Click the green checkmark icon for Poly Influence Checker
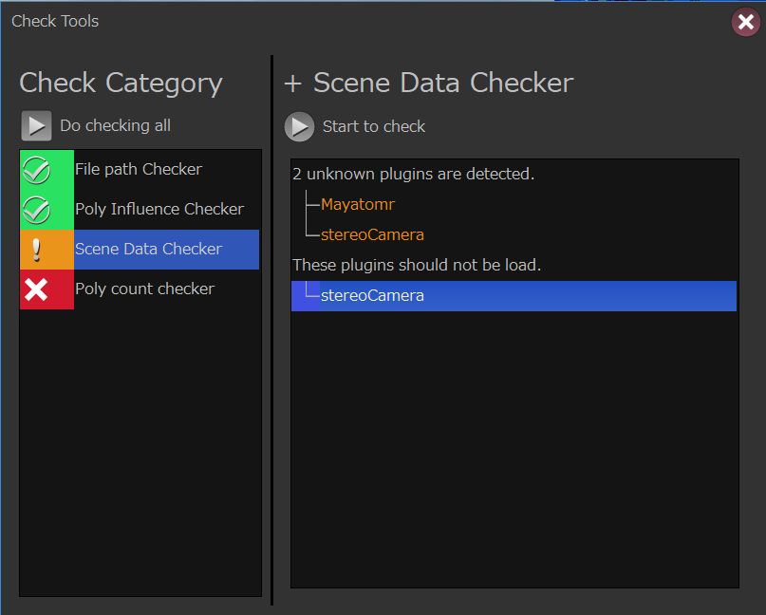 [37, 209]
